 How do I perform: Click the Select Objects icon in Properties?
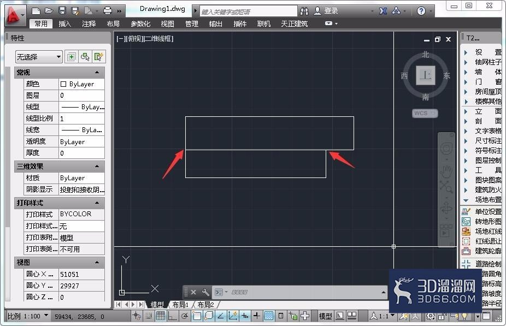85,57
